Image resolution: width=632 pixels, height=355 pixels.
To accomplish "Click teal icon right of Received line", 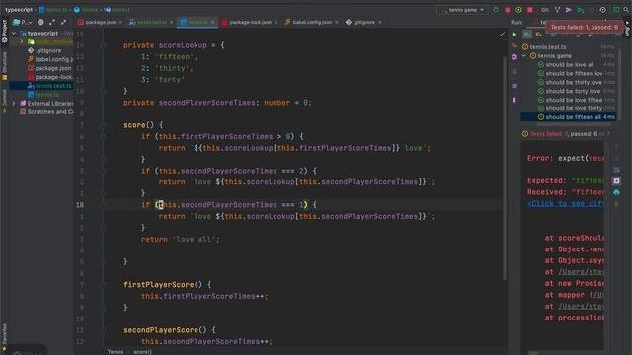I will click(x=616, y=192).
